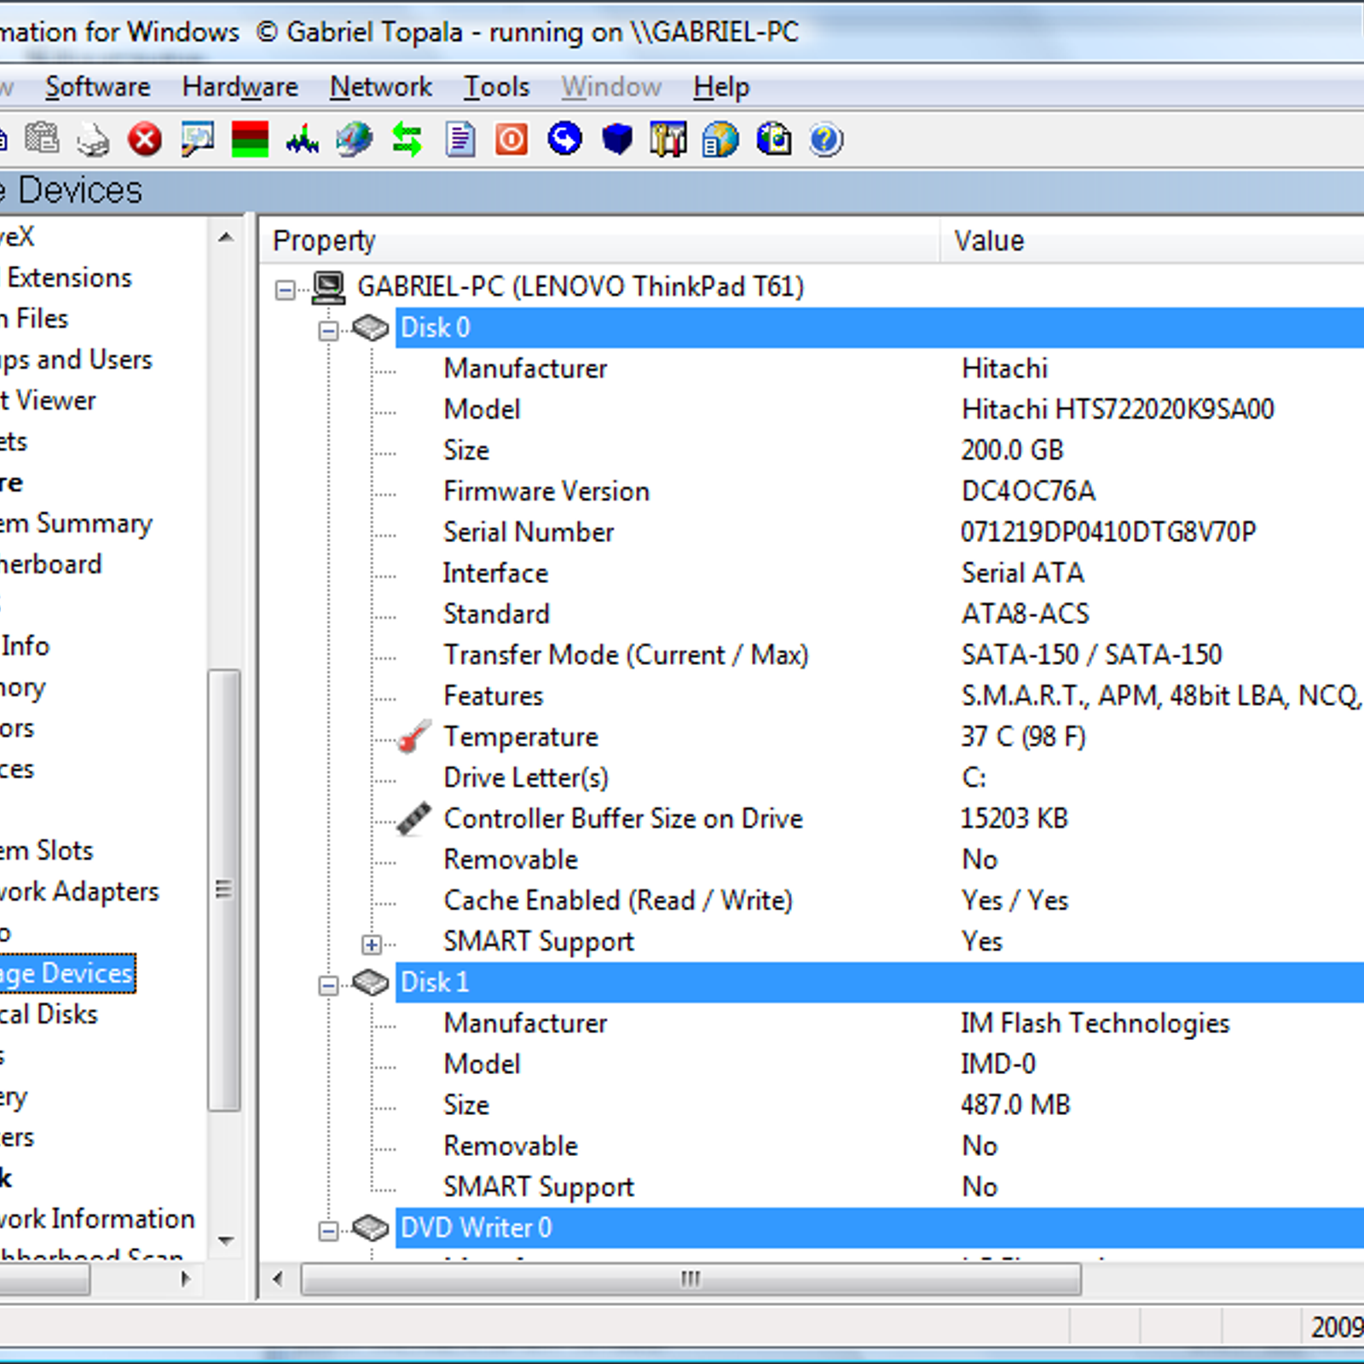The width and height of the screenshot is (1364, 1364).
Task: Click the globe with monitor icon
Action: (774, 139)
